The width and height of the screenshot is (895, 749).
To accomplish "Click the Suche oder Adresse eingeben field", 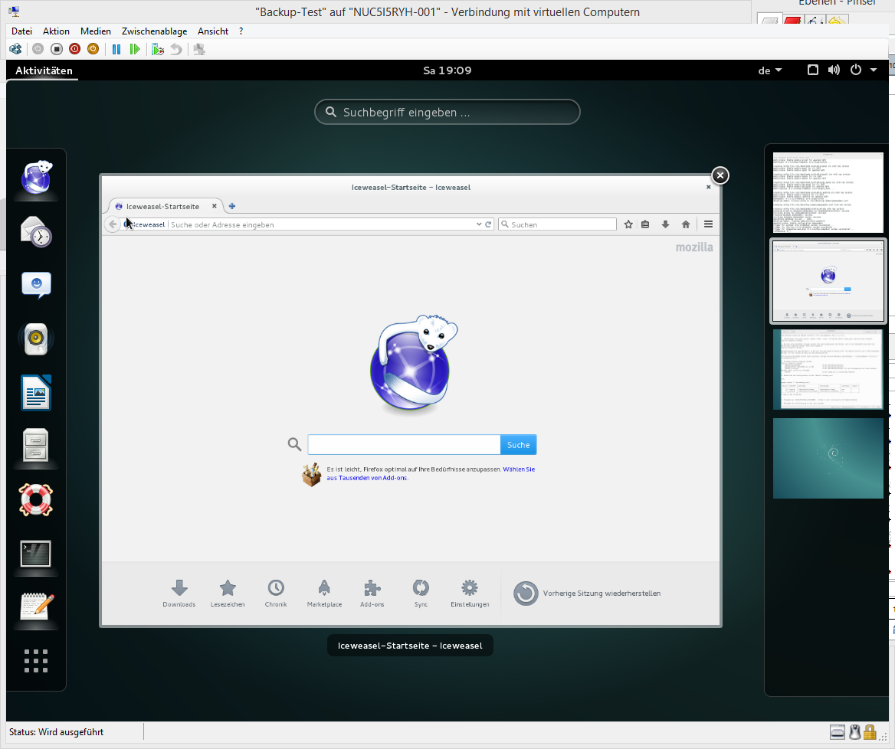I will (x=321, y=224).
